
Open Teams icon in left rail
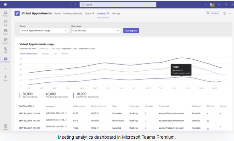6,32
